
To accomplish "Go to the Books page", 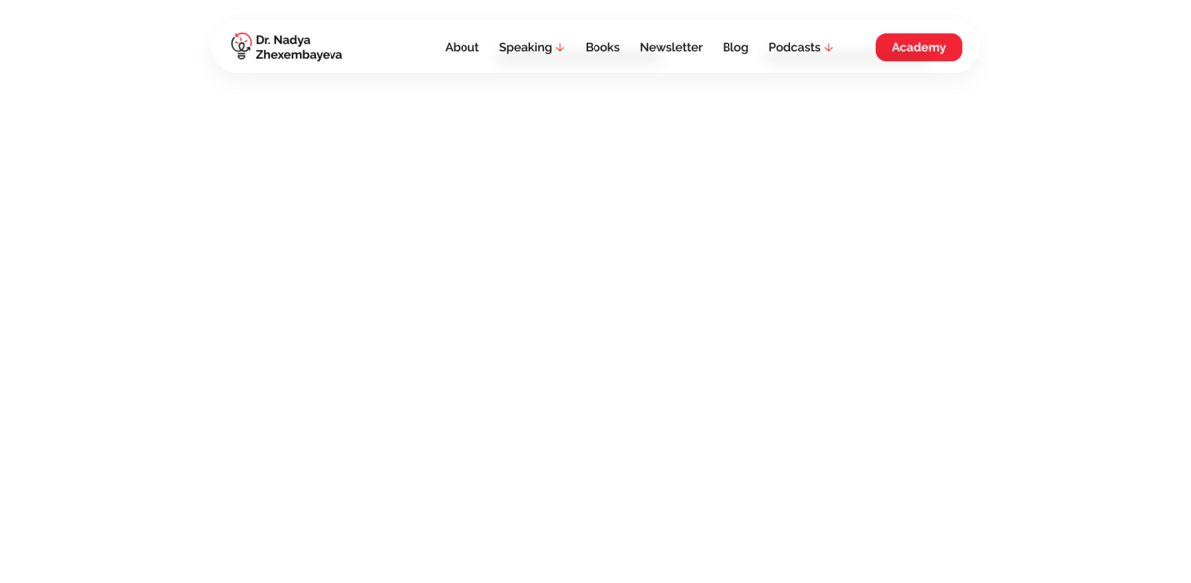I will [601, 47].
